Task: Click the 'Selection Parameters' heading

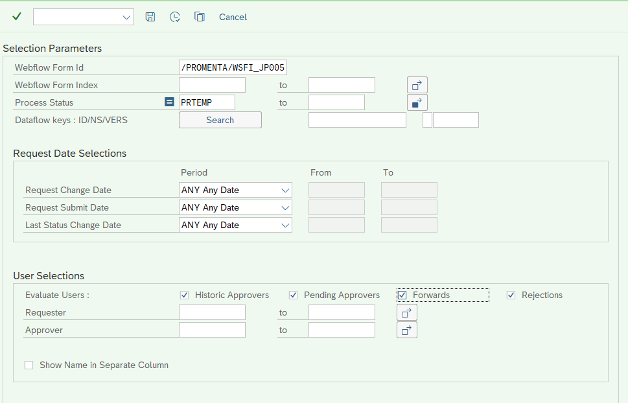Action: coord(52,49)
